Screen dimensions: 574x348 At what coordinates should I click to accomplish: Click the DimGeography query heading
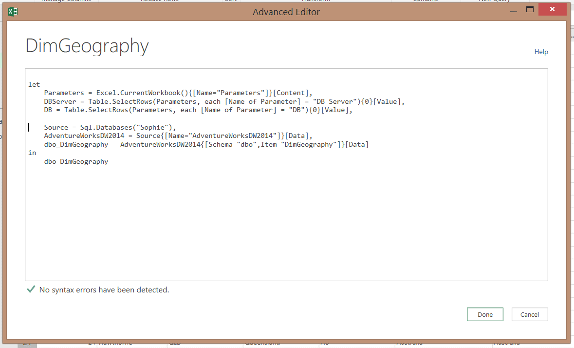pos(87,46)
